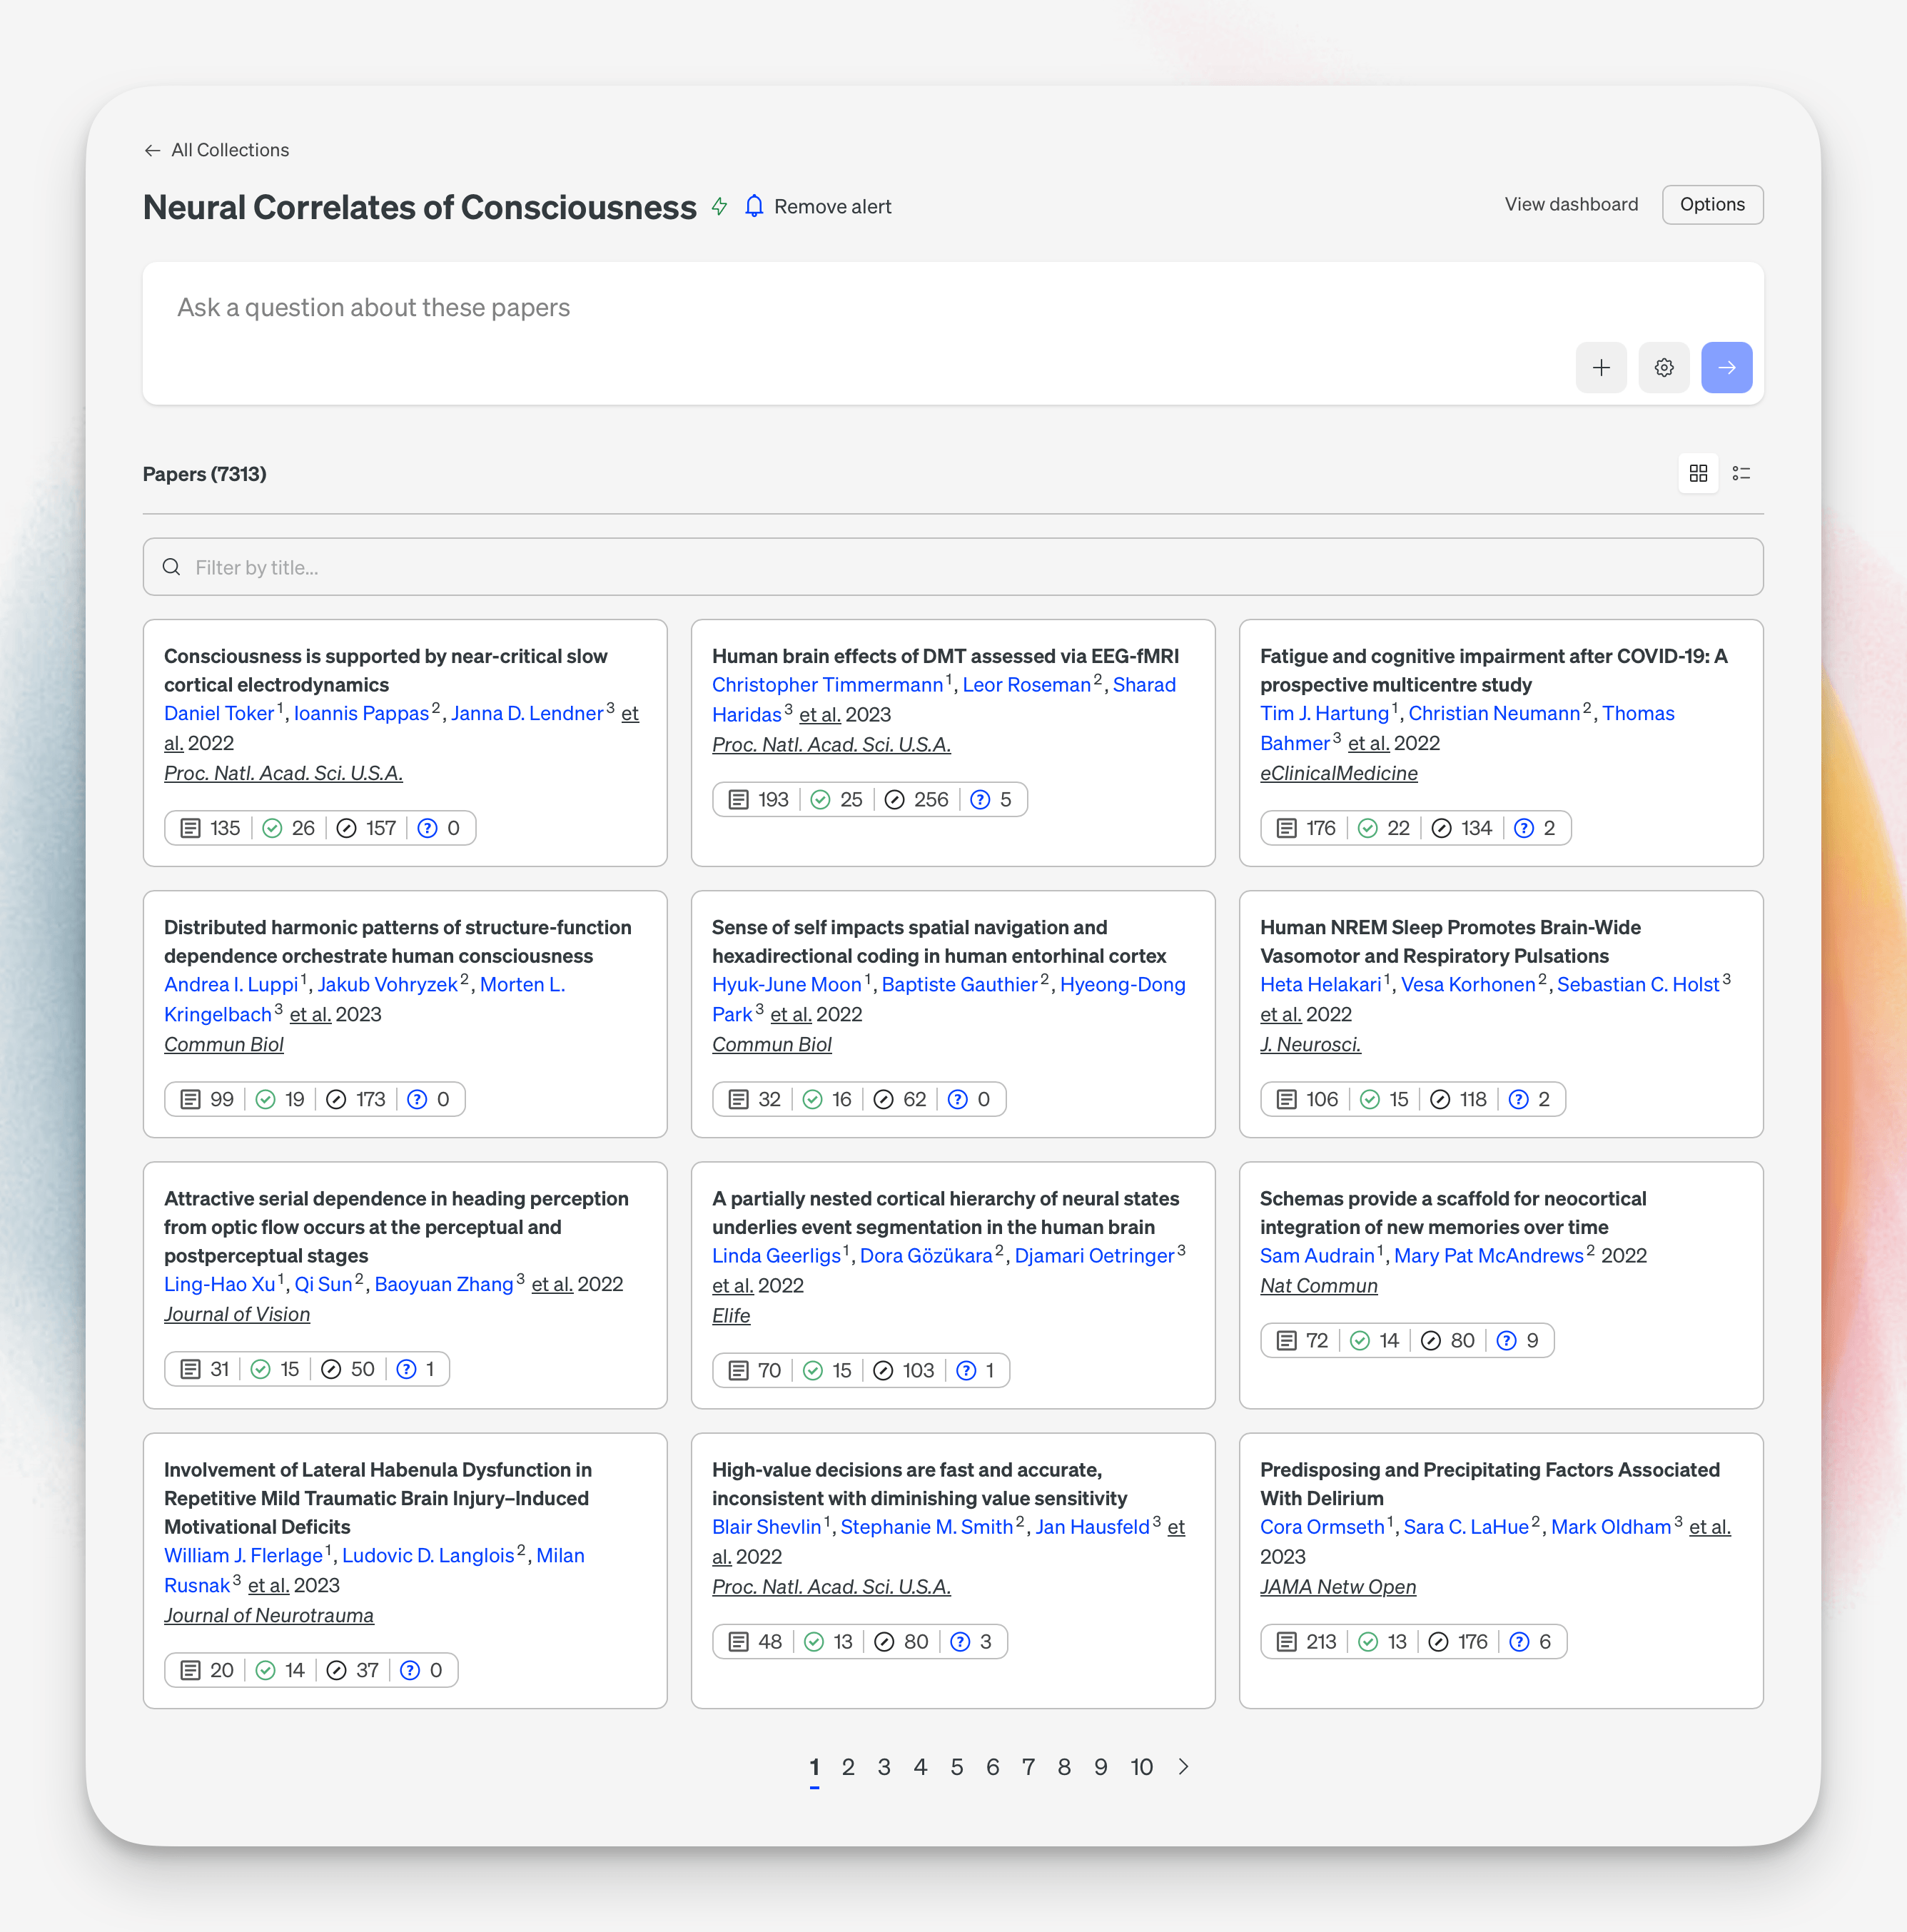Remove the alert for this collection
The width and height of the screenshot is (1907, 1932).
click(x=832, y=206)
